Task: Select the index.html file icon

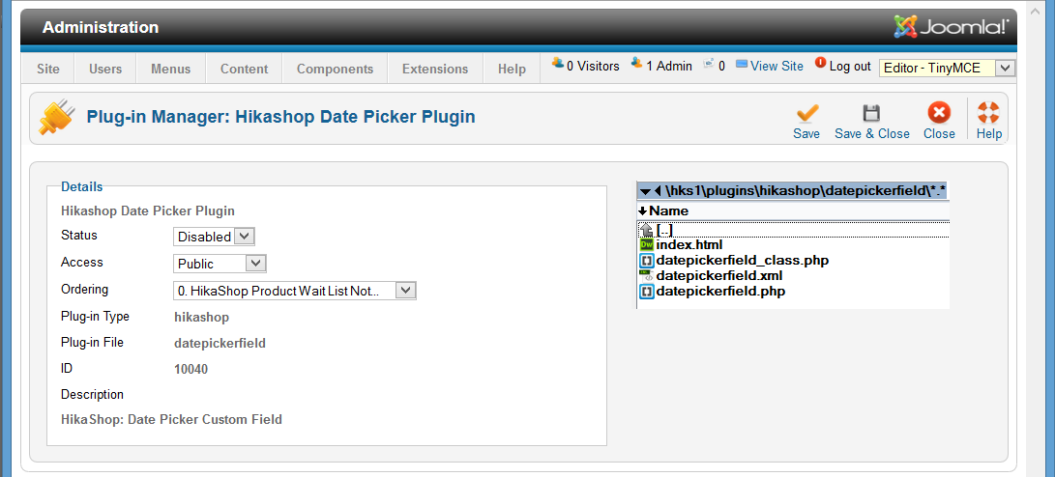Action: coord(646,244)
